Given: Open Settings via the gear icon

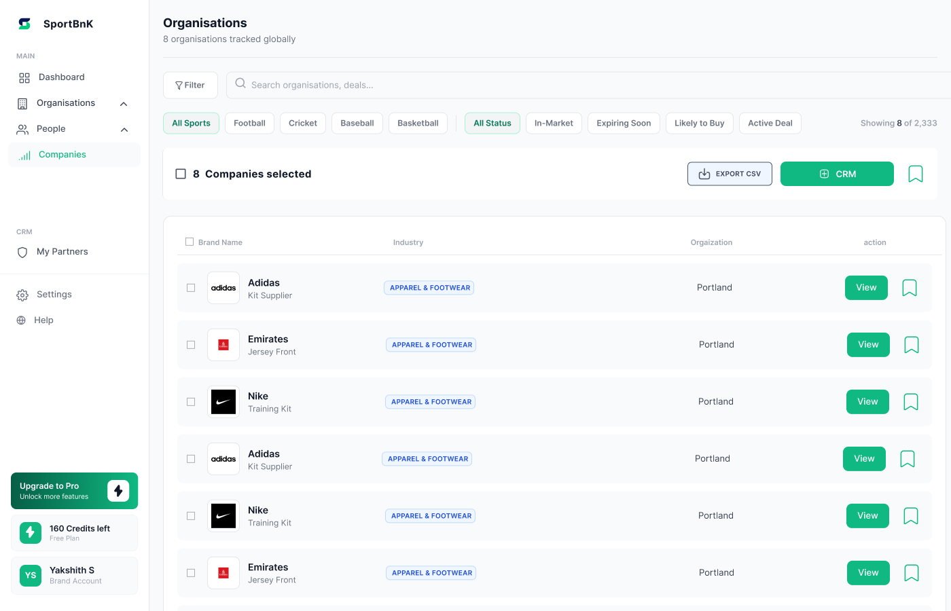Looking at the screenshot, I should tap(22, 295).
